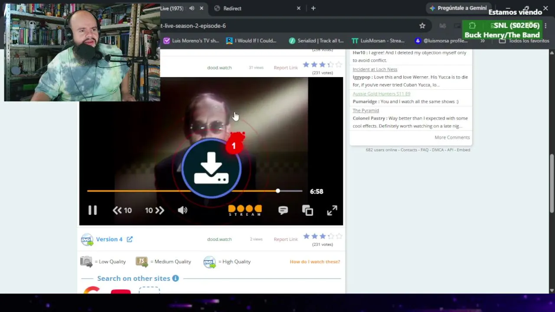Click the Medium Quality TS legend icon
555x312 pixels.
(142, 262)
